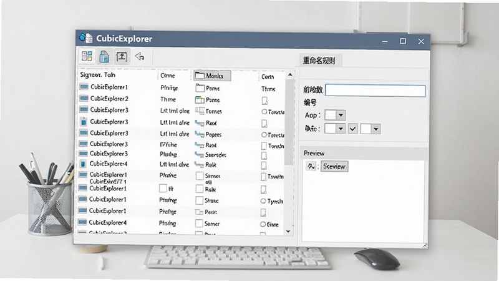Click the file list vertical scrollbar thumb
The height and width of the screenshot is (281, 499).
[x=289, y=122]
